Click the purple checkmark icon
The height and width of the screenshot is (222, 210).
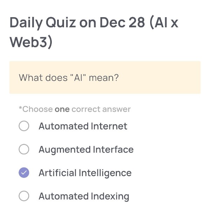(24, 173)
